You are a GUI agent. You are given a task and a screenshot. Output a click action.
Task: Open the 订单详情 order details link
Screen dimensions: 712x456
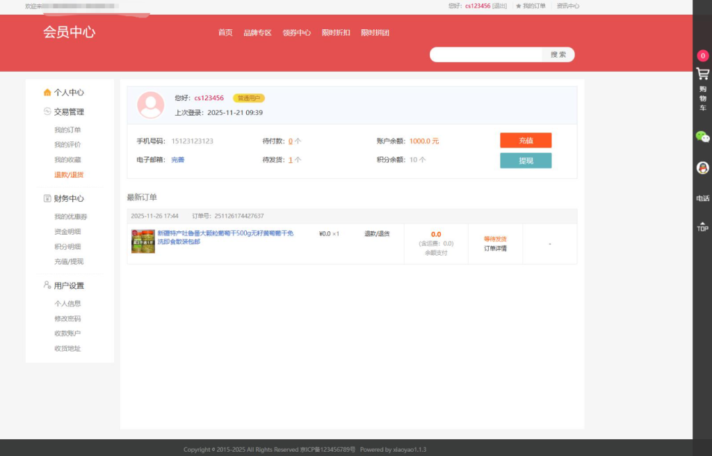(x=495, y=249)
